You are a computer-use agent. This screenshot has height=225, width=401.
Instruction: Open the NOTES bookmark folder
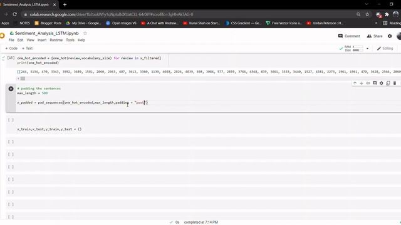pos(22,23)
